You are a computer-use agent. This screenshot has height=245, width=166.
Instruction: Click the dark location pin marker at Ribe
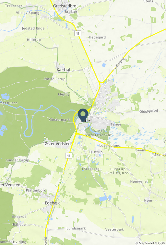click(x=83, y=115)
